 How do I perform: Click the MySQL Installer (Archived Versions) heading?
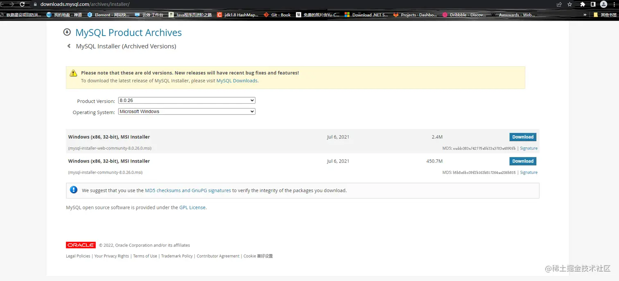click(126, 46)
